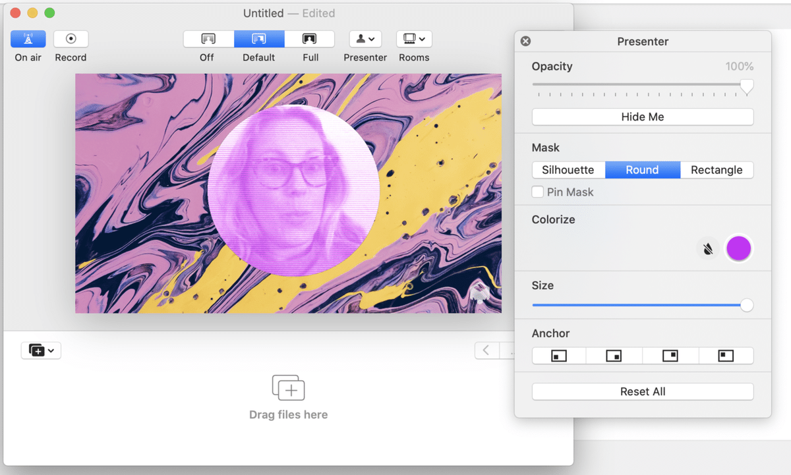Screen dimensions: 791x475
Task: Open the Presenter dropdown in toolbar
Action: 365,39
